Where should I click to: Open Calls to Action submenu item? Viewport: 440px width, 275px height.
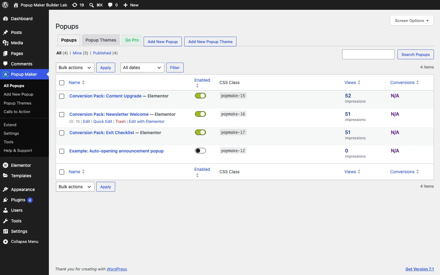point(17,112)
